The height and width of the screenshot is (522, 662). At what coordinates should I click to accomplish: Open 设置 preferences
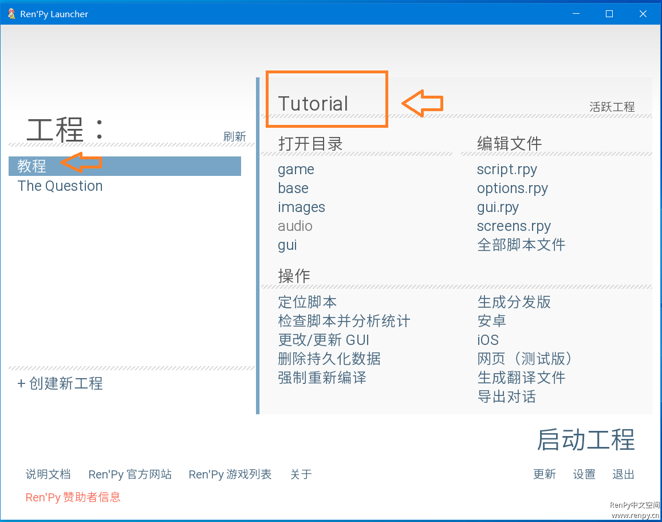[x=584, y=474]
